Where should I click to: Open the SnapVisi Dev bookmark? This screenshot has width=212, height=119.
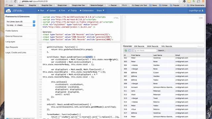tap(46, 5)
